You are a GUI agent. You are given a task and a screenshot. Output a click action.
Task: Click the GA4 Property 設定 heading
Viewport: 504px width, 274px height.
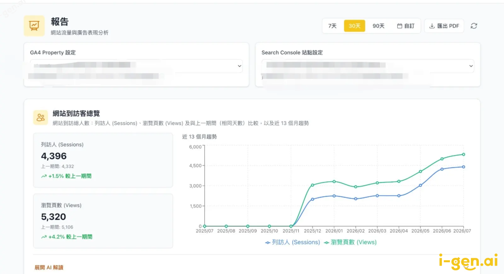click(x=53, y=53)
